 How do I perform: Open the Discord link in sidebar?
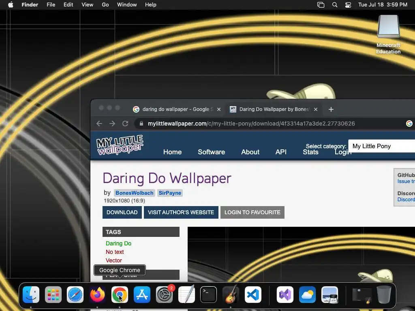point(406,200)
